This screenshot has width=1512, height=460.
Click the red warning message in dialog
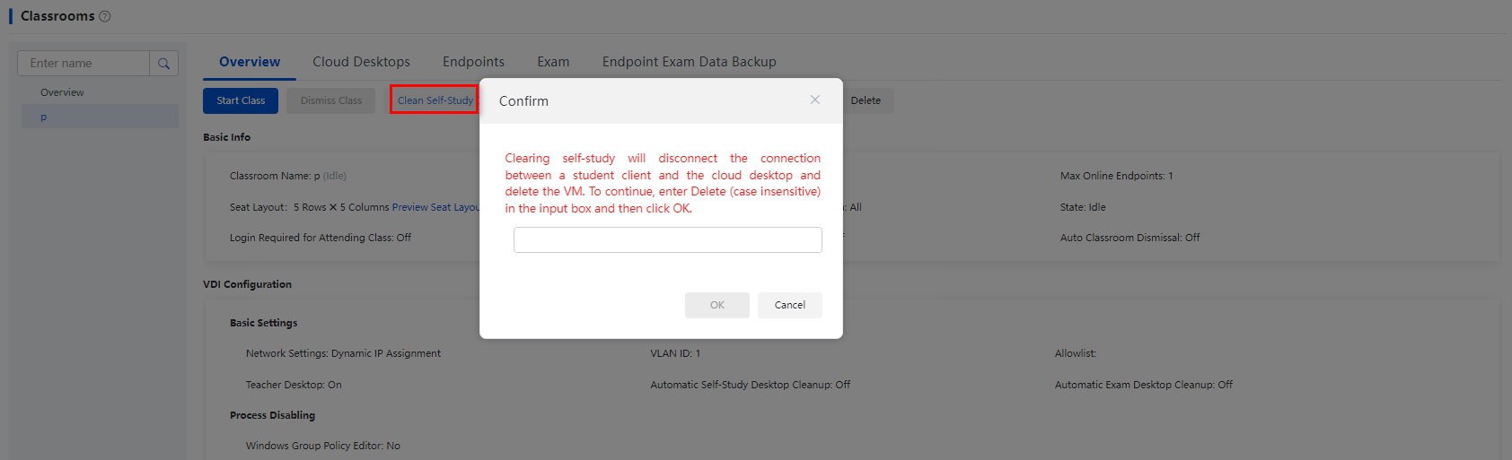(663, 183)
